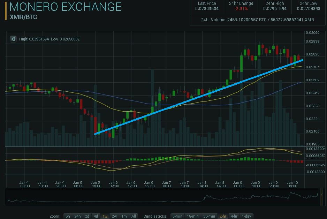This screenshot has width=327, height=219.
Task: Set zoom to 1m
Action: coord(124,216)
